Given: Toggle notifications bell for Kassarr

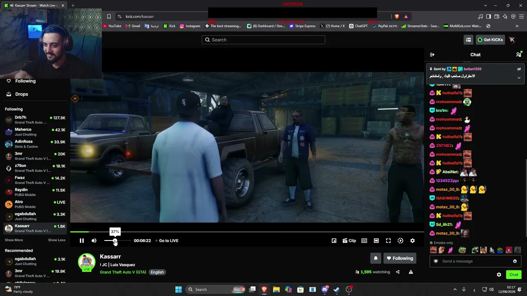Looking at the screenshot, I should click(375, 258).
